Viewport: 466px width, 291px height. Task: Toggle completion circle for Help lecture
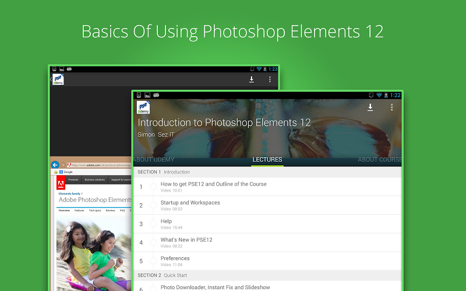pyautogui.click(x=153, y=224)
